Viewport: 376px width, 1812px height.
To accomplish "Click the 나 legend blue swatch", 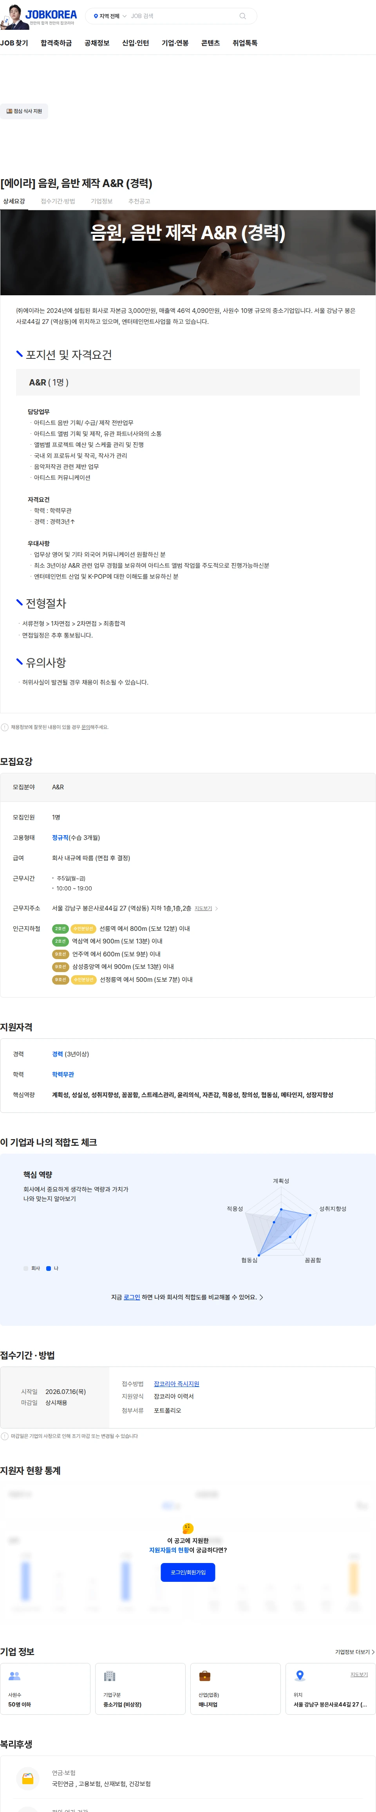I will (49, 1268).
